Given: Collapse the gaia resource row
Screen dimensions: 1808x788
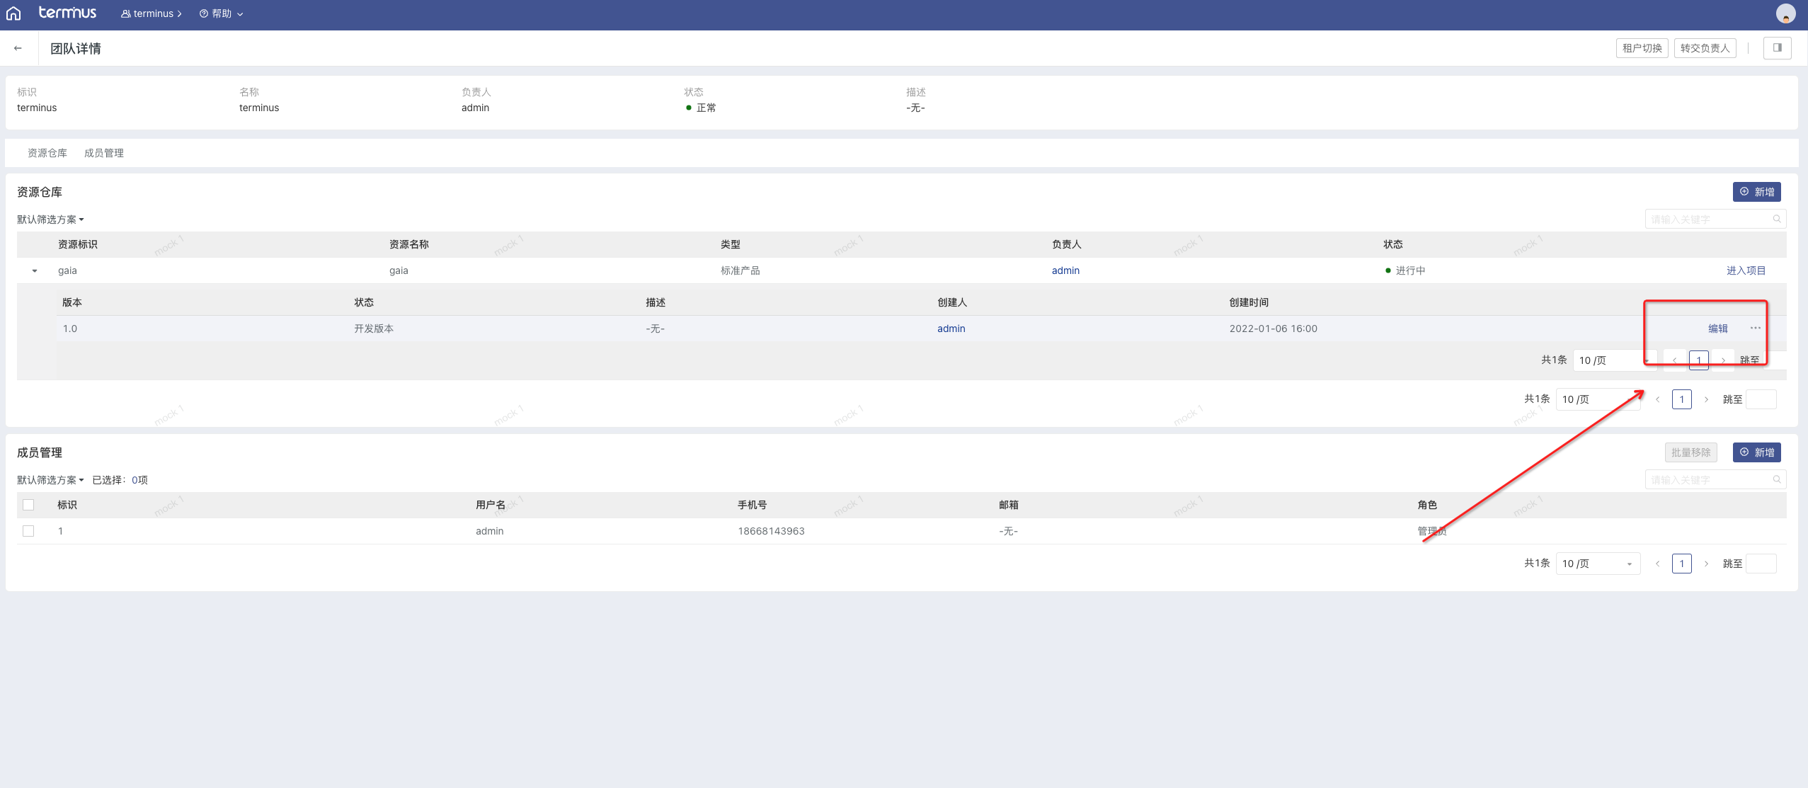Looking at the screenshot, I should pos(35,270).
